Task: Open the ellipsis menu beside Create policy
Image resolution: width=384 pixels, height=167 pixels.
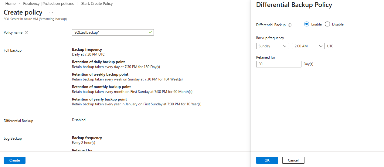Action: pos(51,12)
